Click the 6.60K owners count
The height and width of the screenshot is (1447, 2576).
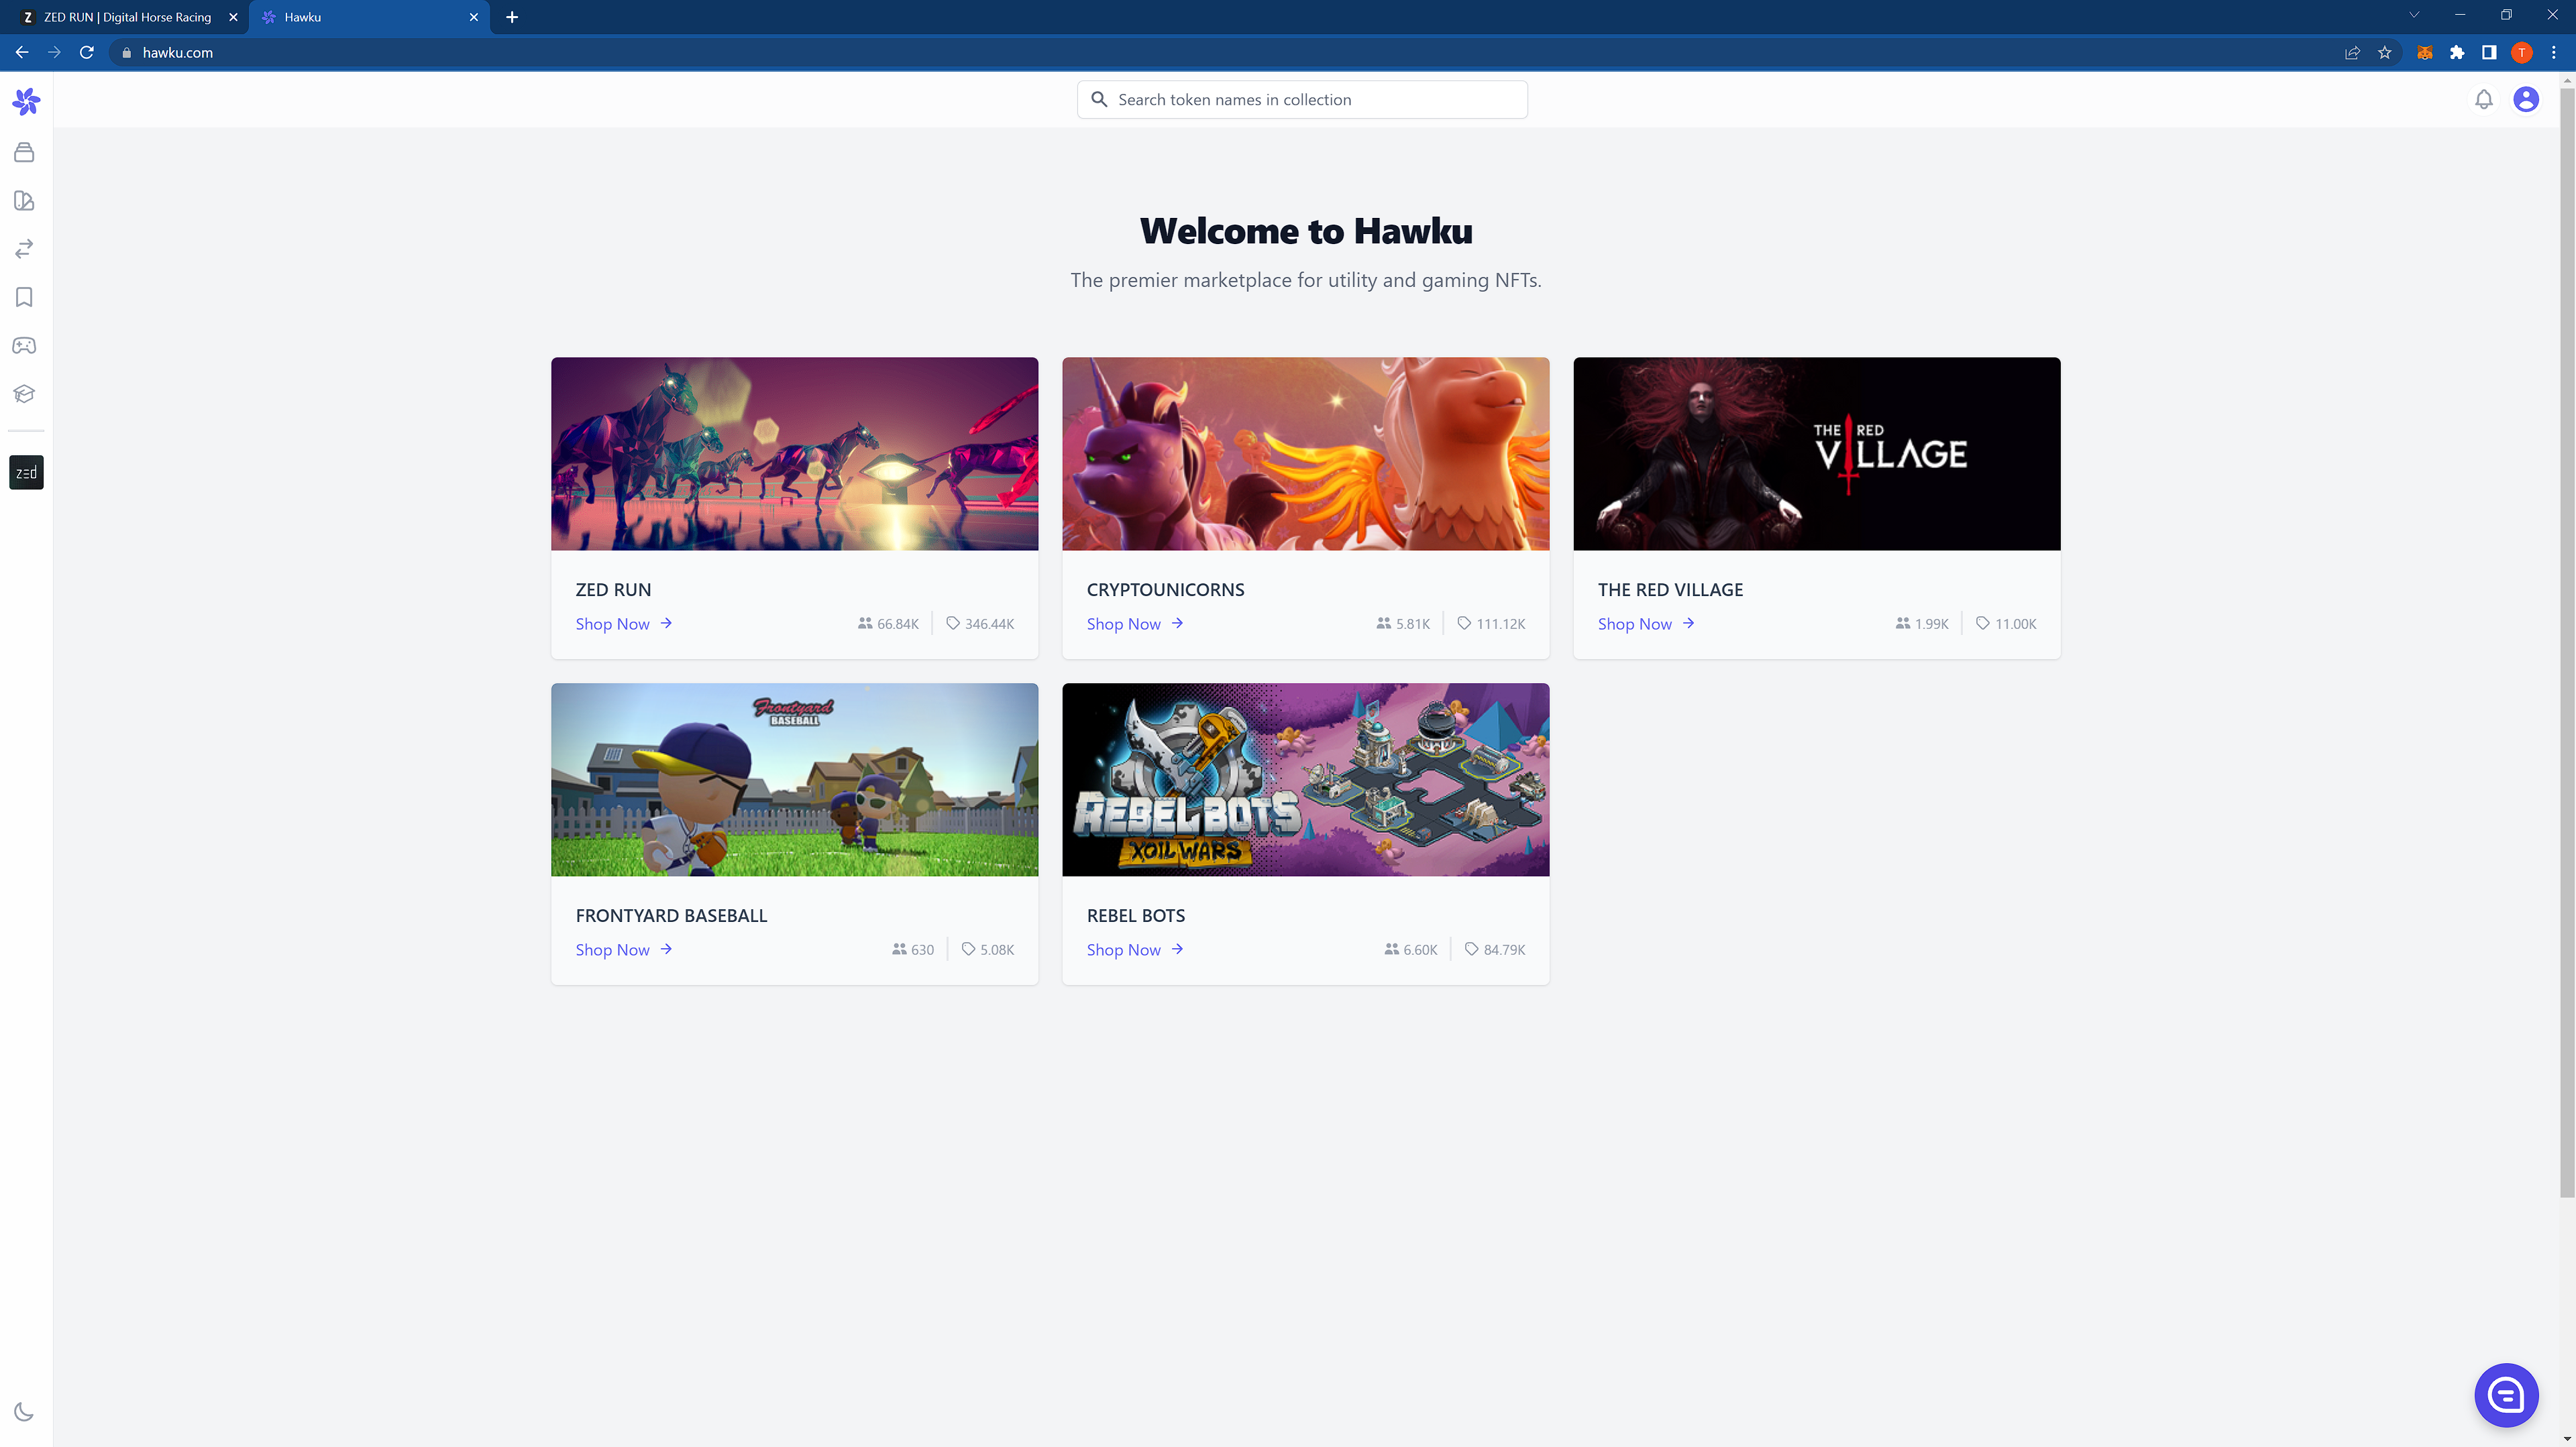pyautogui.click(x=1411, y=949)
